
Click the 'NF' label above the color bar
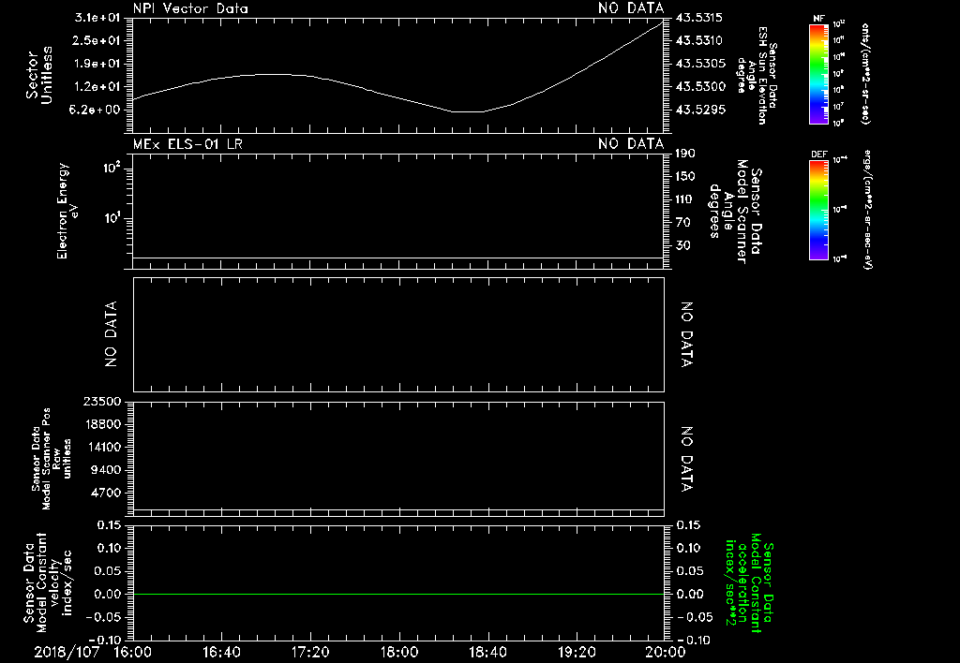pyautogui.click(x=818, y=19)
